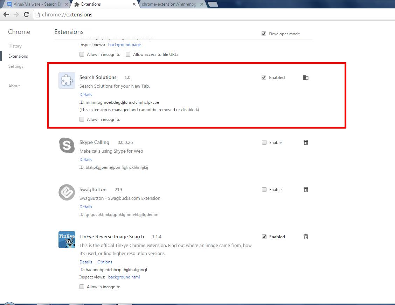Delete SwagButton using trash icon

coord(306,190)
